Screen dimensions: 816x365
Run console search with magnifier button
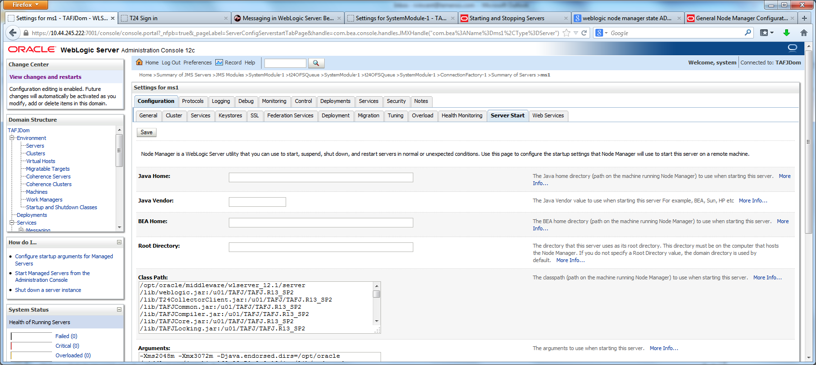point(316,63)
